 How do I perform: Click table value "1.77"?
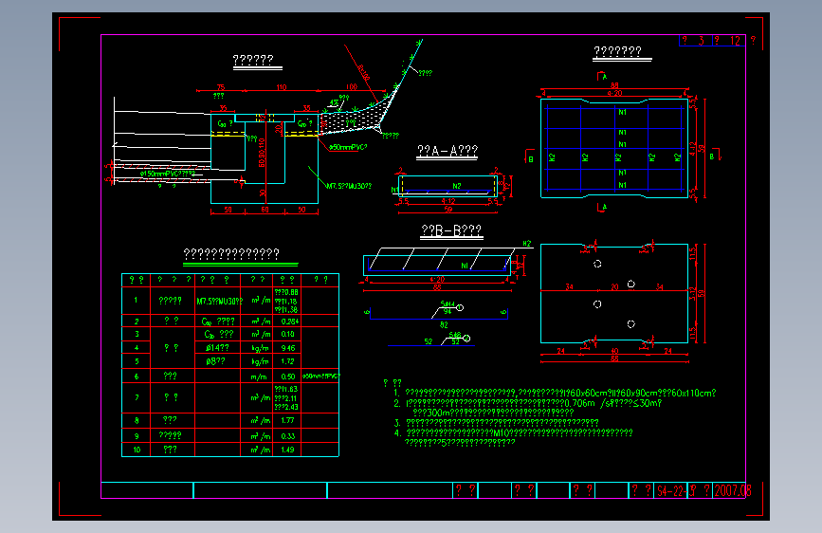[x=288, y=420]
